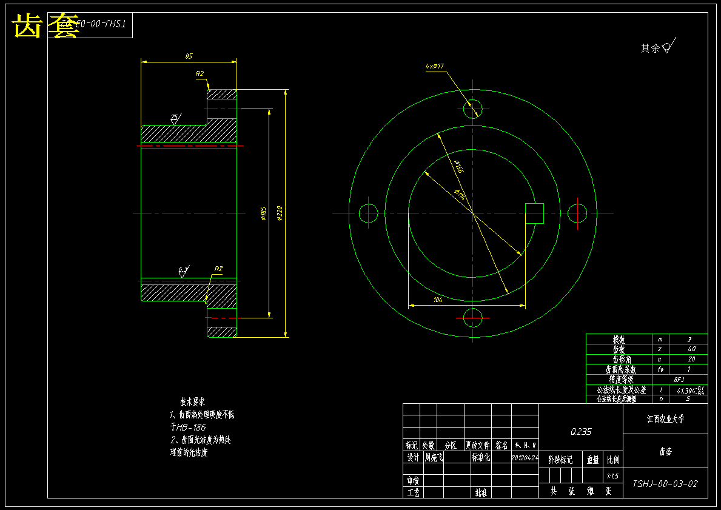Select the "ø220" diameter dimension
The height and width of the screenshot is (510, 721).
tap(280, 213)
